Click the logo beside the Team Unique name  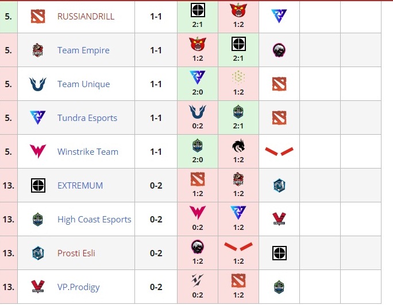coord(38,84)
